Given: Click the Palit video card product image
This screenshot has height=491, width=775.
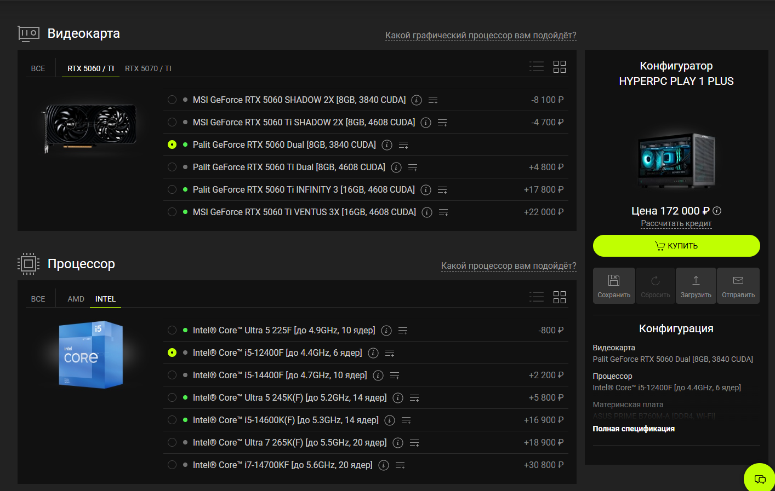Looking at the screenshot, I should (x=89, y=128).
